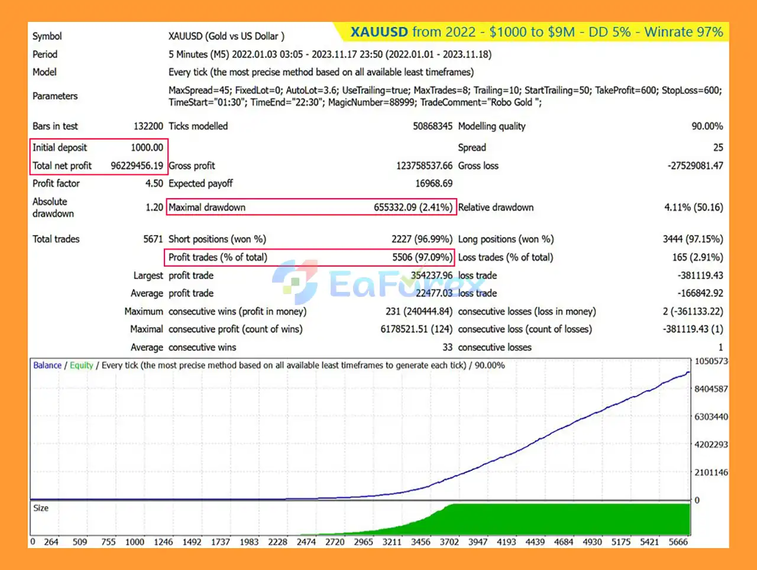Click the EaForex watermark logo icon
This screenshot has width=757, height=570.
[295, 283]
